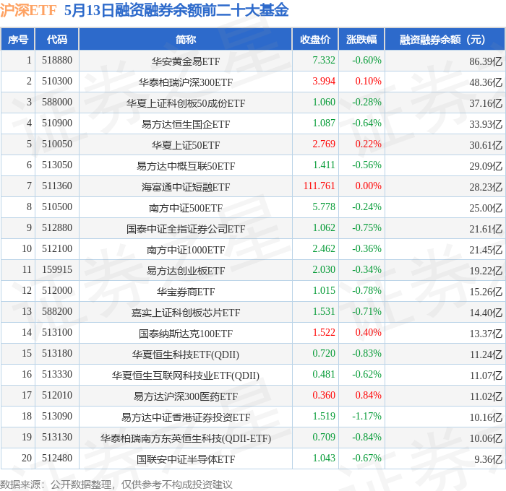Click fund name 华夏上证科创板50成份ETF
Viewport: 506px width, 491px height.
coord(186,103)
